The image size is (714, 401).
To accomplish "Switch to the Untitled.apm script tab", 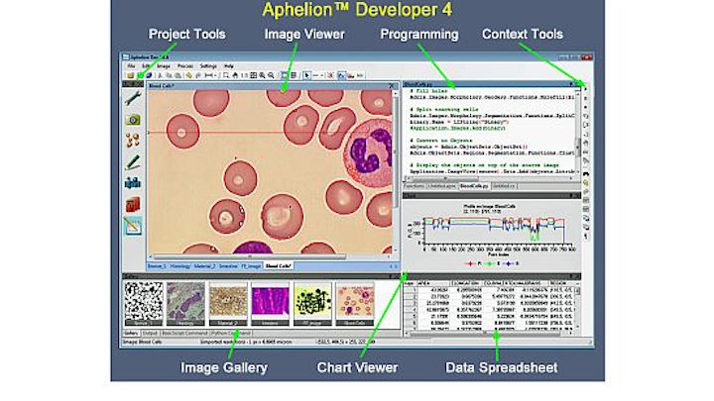I will coord(441,186).
